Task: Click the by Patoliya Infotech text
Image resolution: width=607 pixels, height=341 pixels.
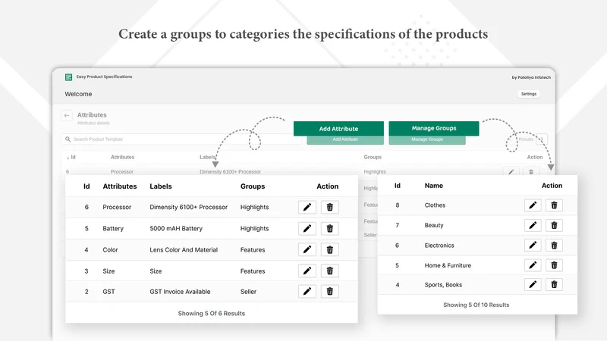Action: click(x=531, y=77)
